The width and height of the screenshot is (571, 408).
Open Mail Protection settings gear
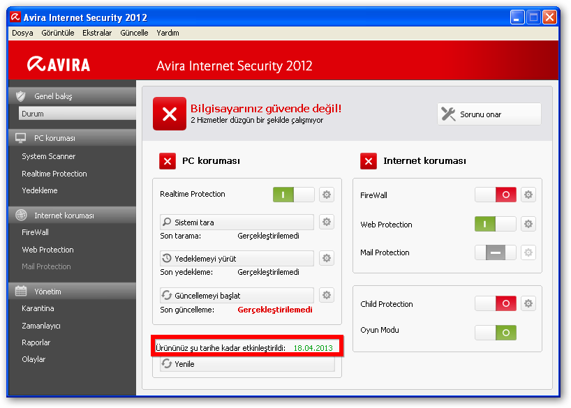click(528, 252)
